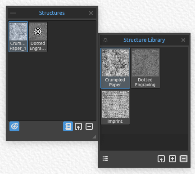The height and width of the screenshot is (174, 195).
Task: Add a new structure with the plus icon
Action: click(x=172, y=159)
